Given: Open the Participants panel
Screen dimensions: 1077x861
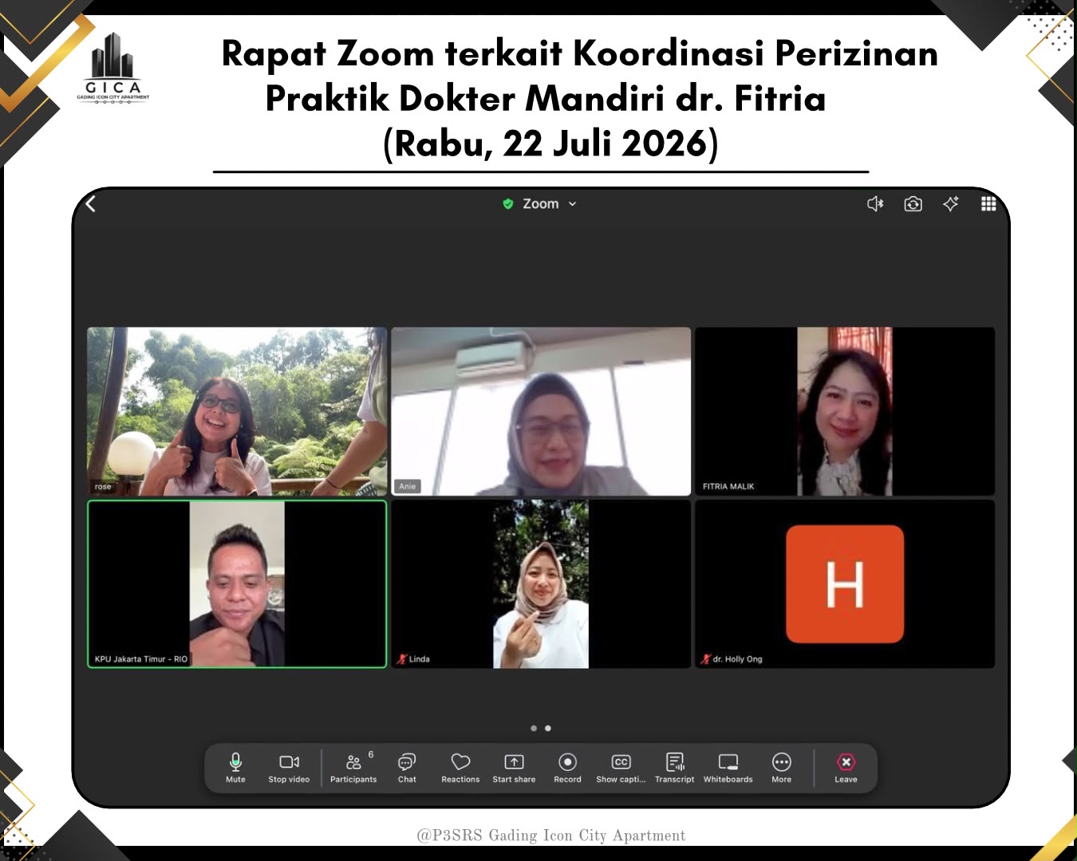Looking at the screenshot, I should click(x=353, y=768).
